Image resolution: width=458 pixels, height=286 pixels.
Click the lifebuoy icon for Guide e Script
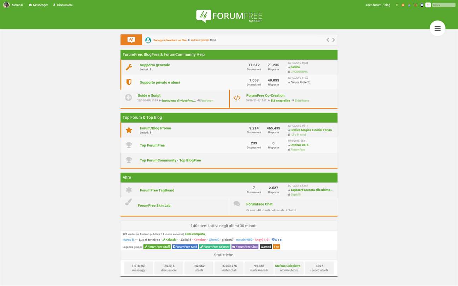coord(128,97)
